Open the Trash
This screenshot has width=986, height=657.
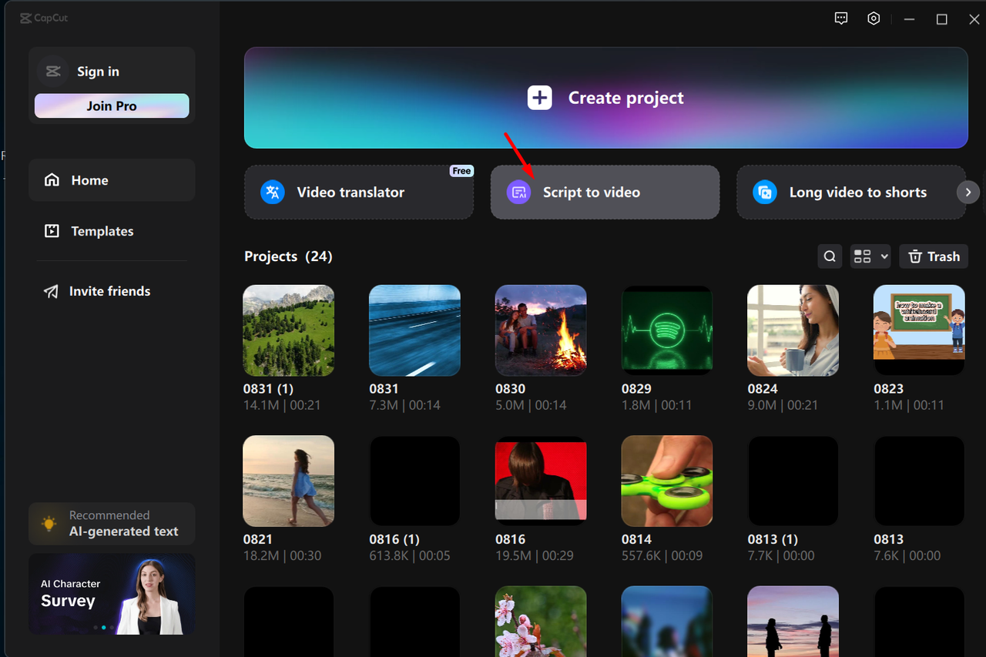pos(934,256)
